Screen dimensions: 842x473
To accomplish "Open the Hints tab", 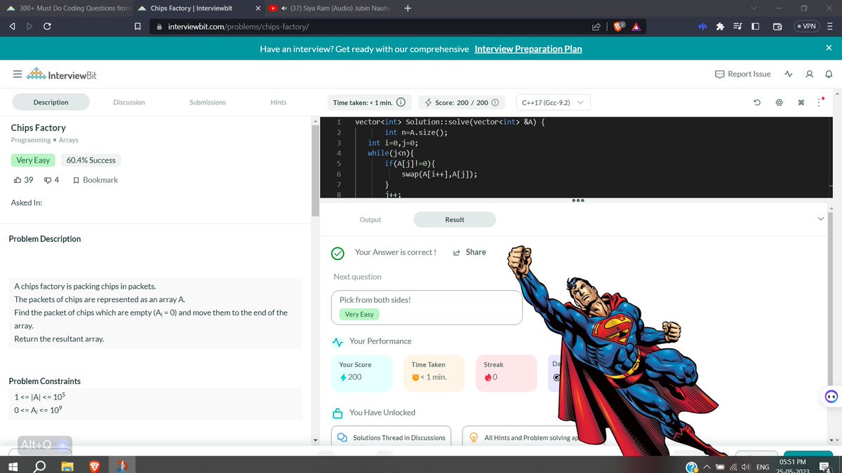I will click(279, 102).
